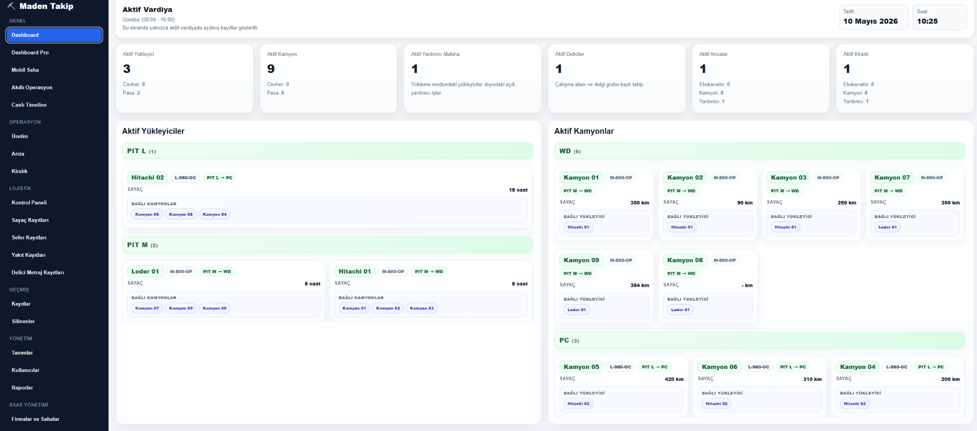Click the Aktif Arızalar summary card
The height and width of the screenshot is (431, 977).
click(x=760, y=79)
